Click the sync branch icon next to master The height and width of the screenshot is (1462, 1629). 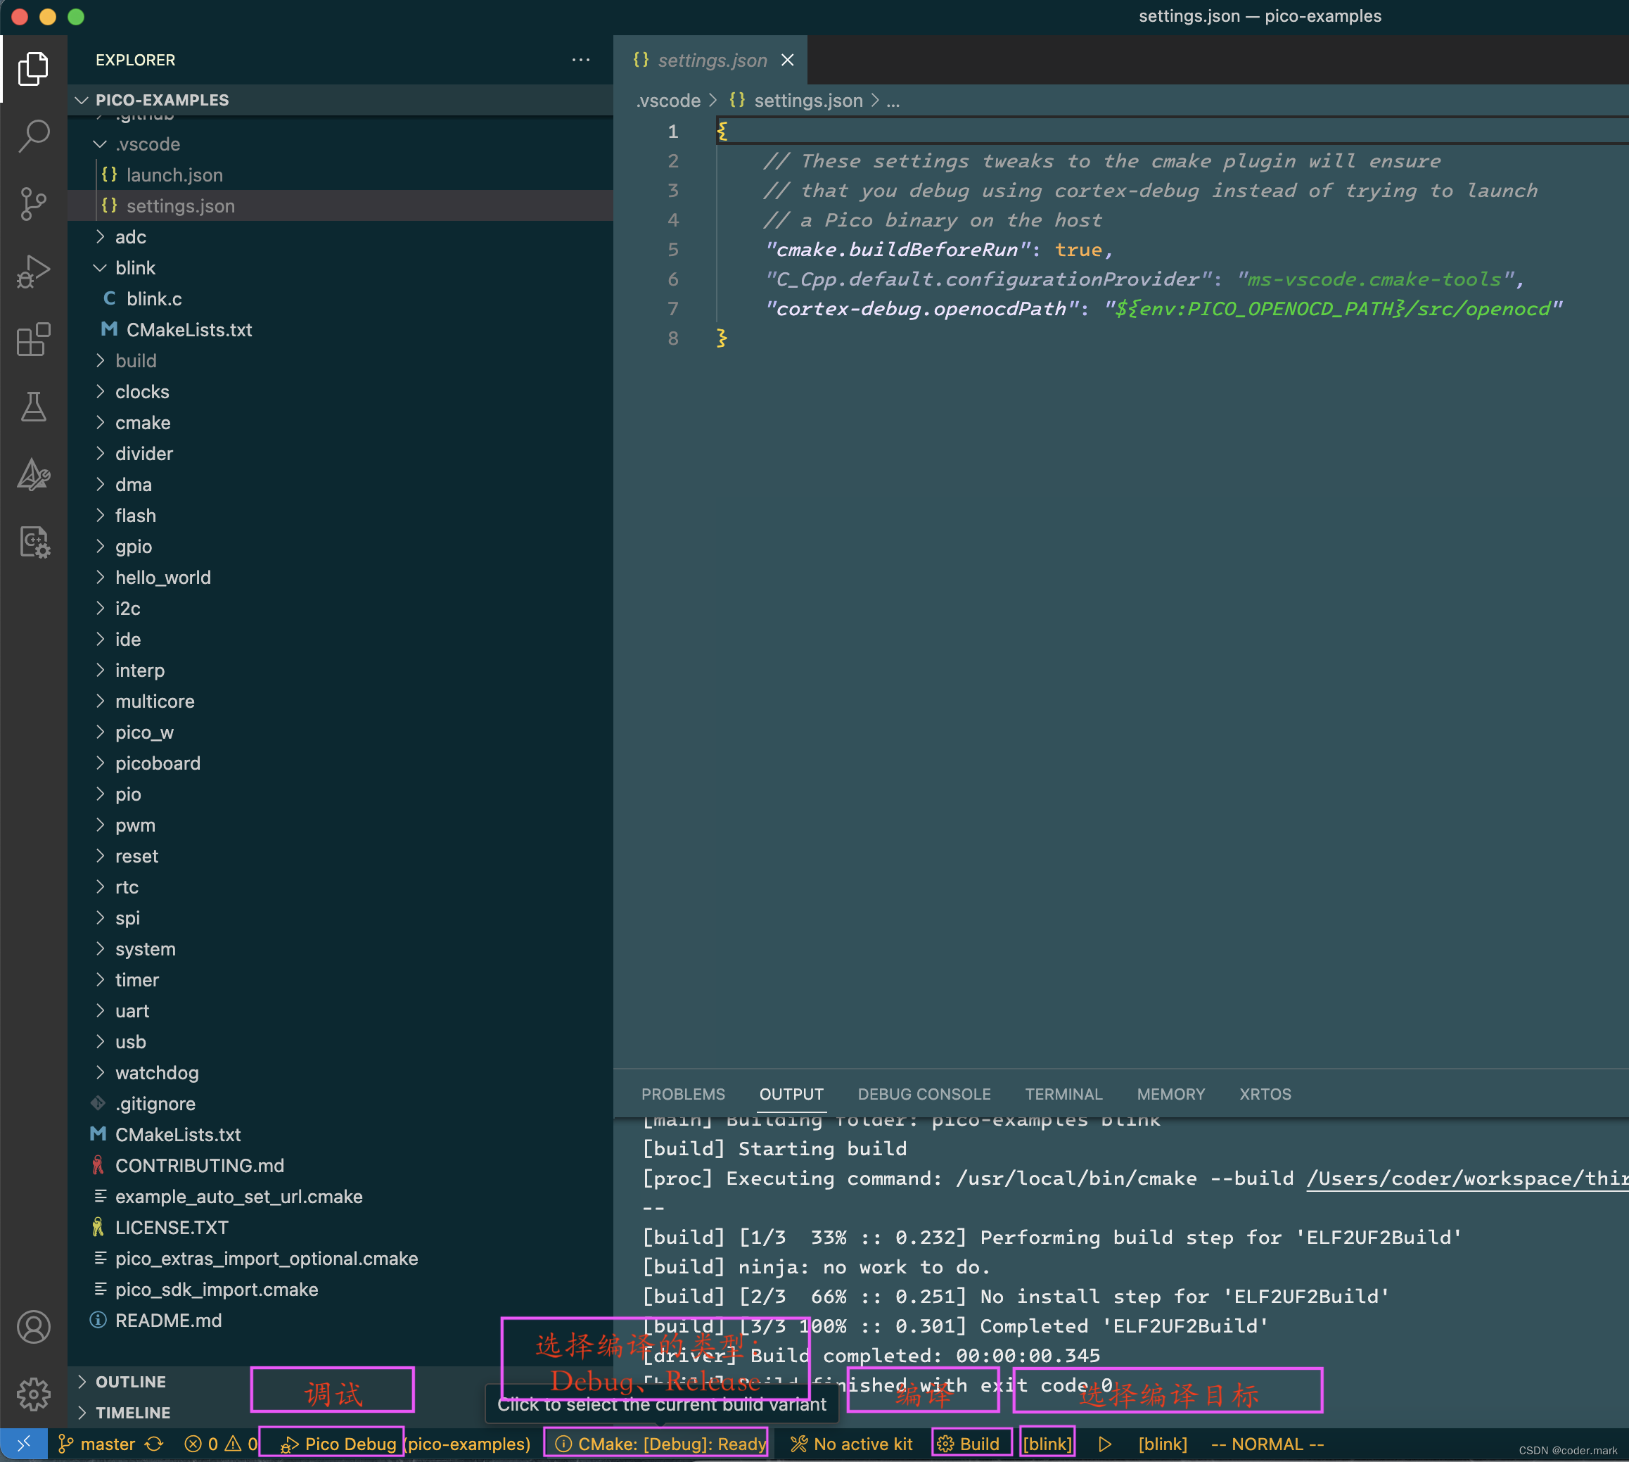coord(154,1444)
